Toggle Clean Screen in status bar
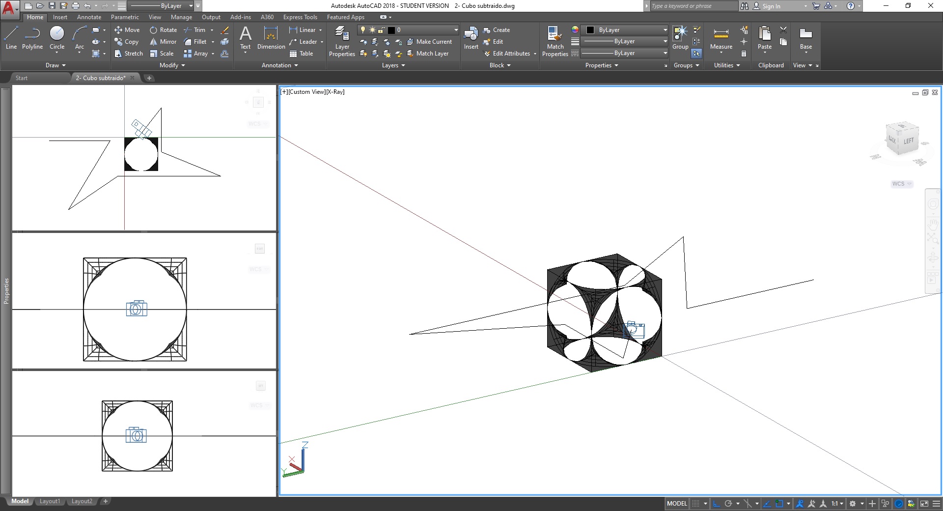The width and height of the screenshot is (943, 511). click(x=924, y=504)
